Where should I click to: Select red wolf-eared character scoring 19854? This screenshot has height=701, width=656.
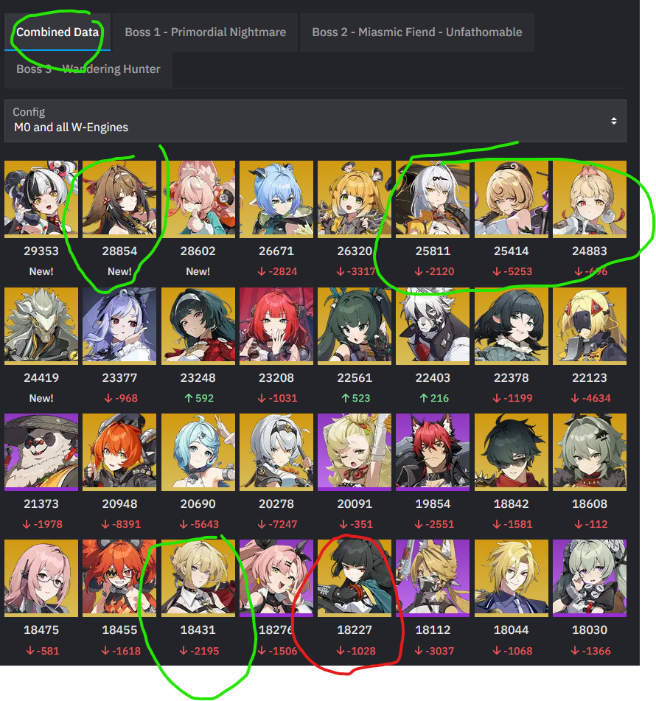point(433,452)
